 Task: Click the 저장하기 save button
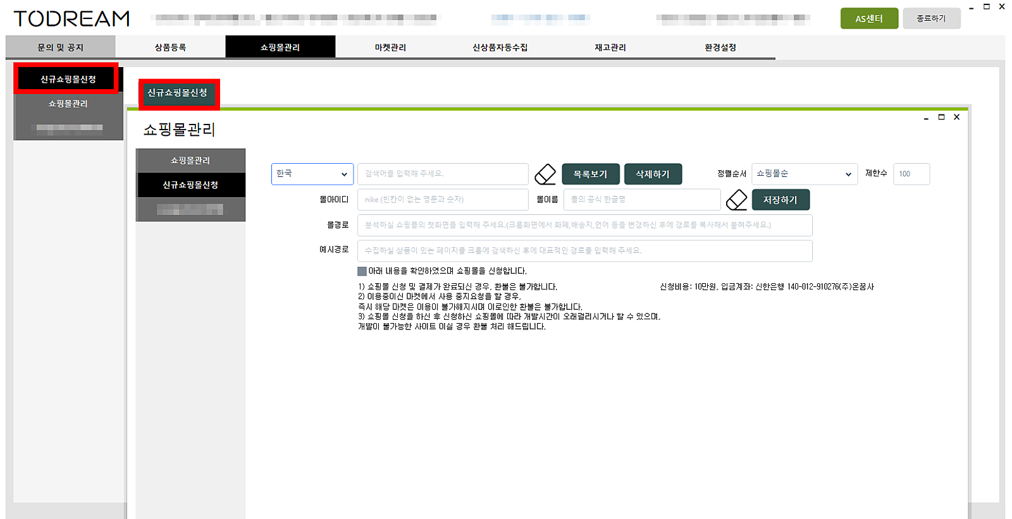coord(781,200)
